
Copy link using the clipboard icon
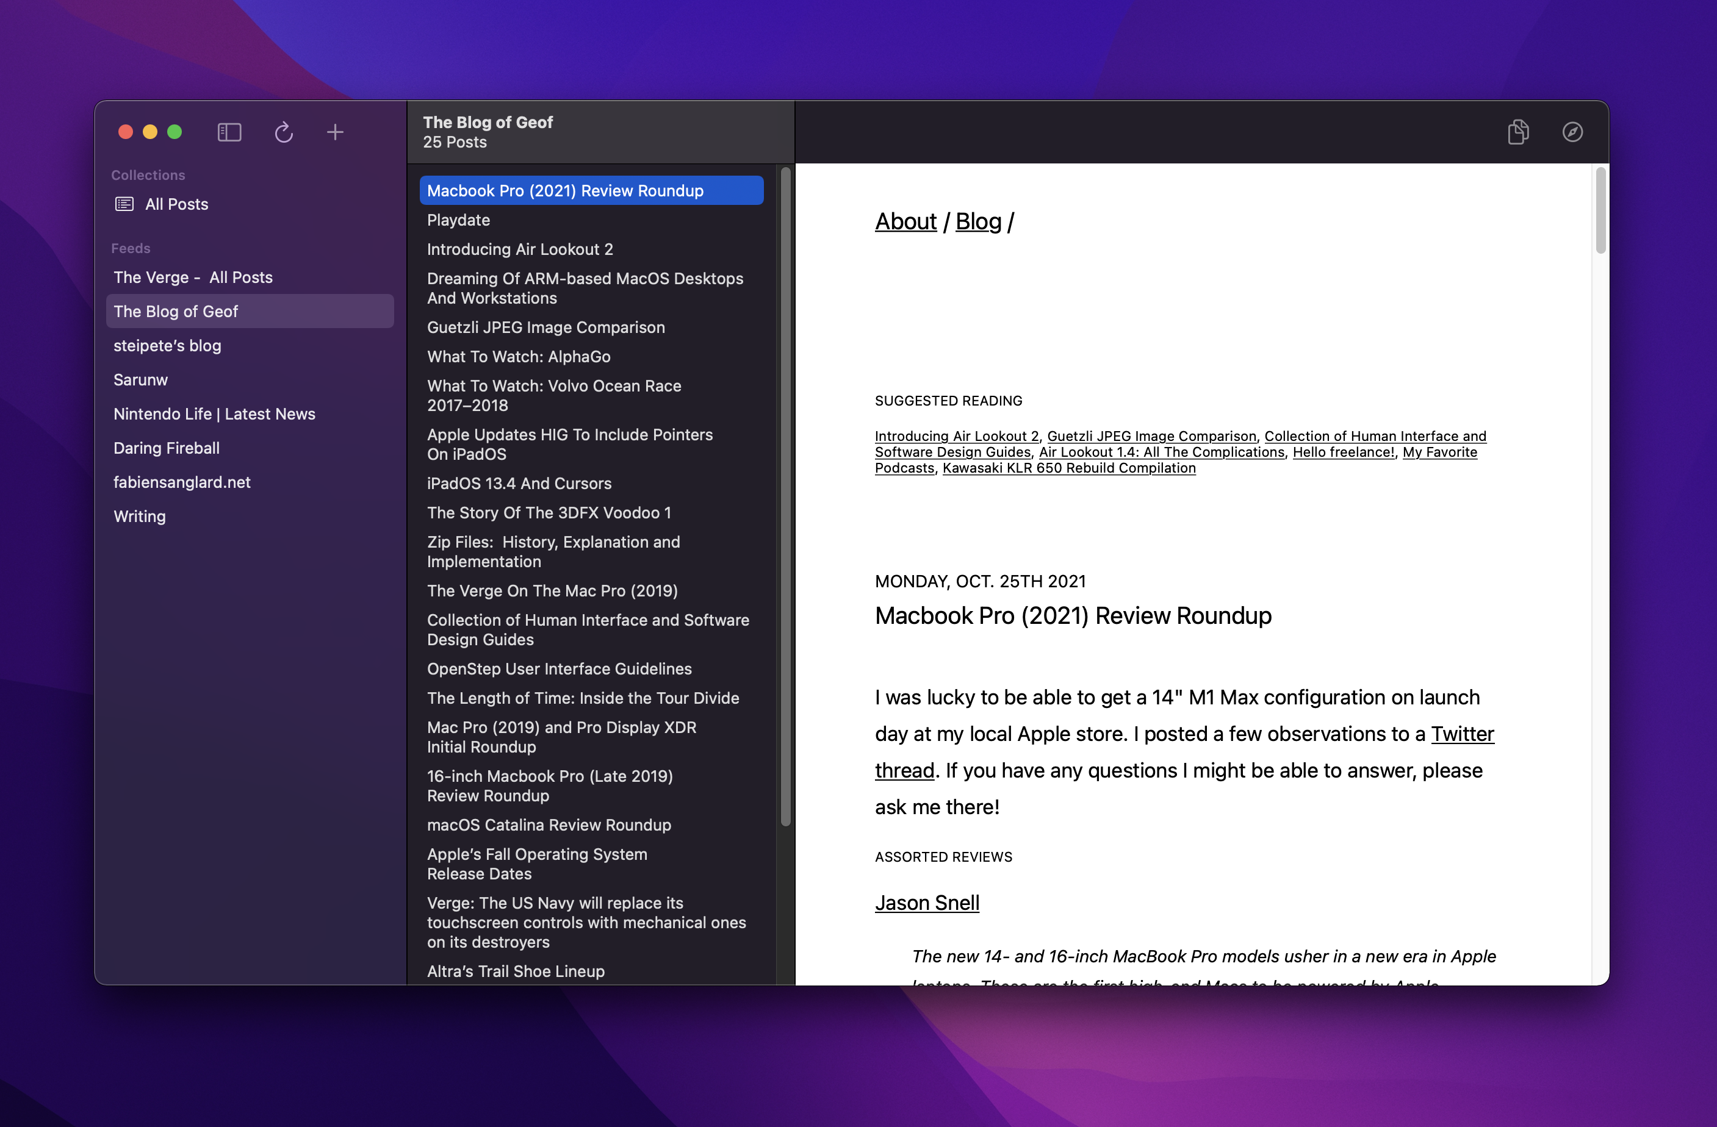point(1518,132)
